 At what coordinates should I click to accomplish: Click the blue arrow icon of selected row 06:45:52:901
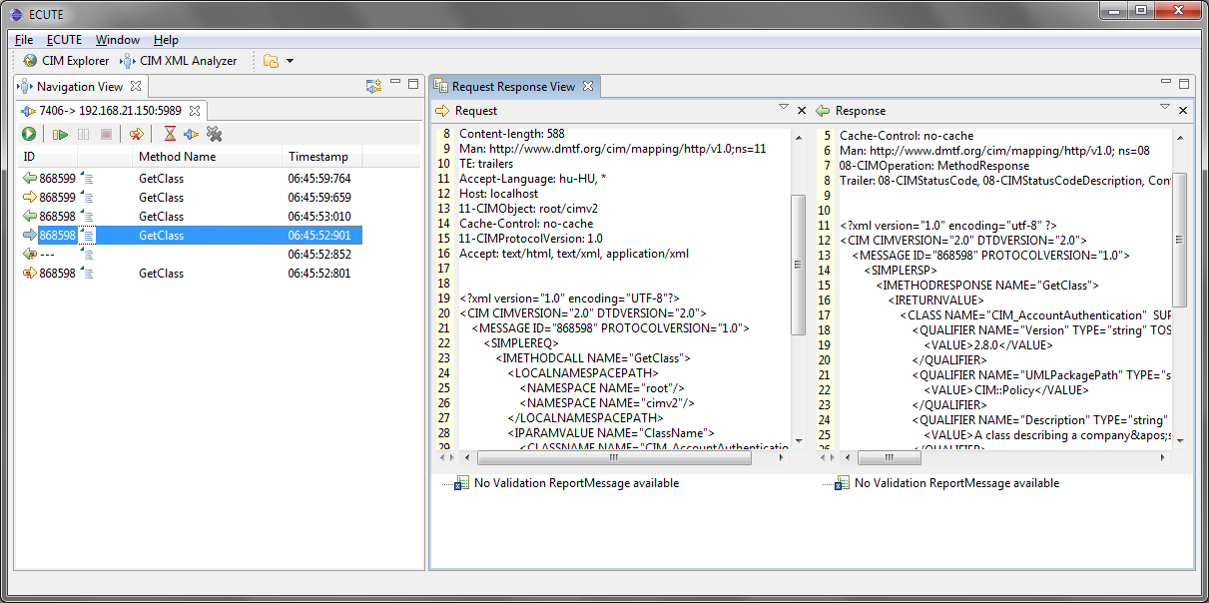pyautogui.click(x=29, y=236)
